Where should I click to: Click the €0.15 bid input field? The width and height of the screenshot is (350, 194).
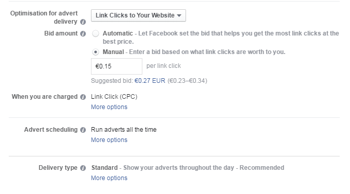[117, 66]
